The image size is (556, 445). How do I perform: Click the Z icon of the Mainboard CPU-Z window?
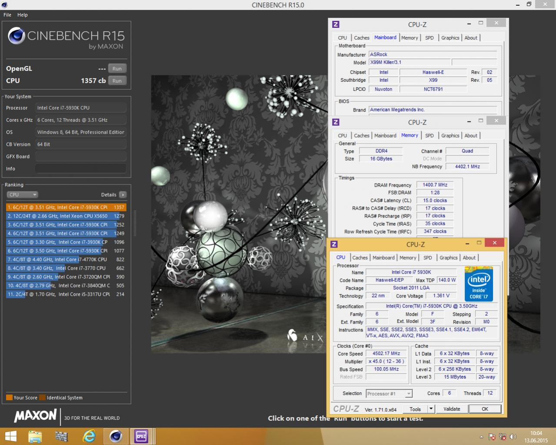click(336, 24)
